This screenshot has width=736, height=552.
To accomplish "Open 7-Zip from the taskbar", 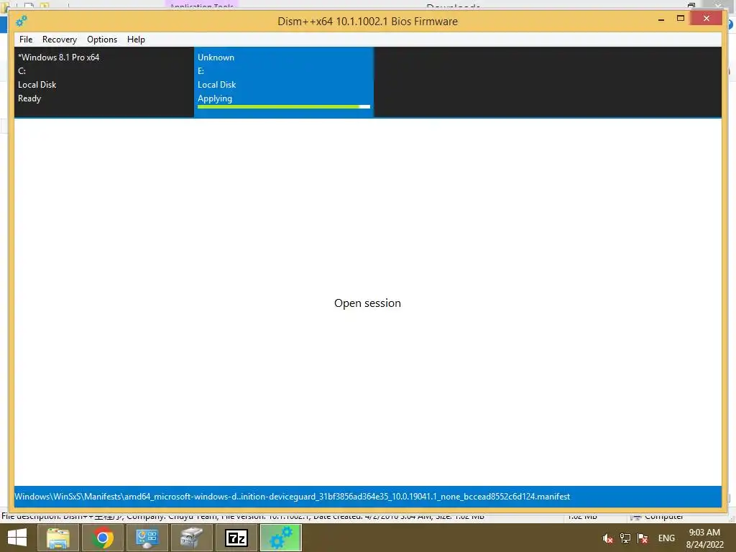I will tap(236, 538).
